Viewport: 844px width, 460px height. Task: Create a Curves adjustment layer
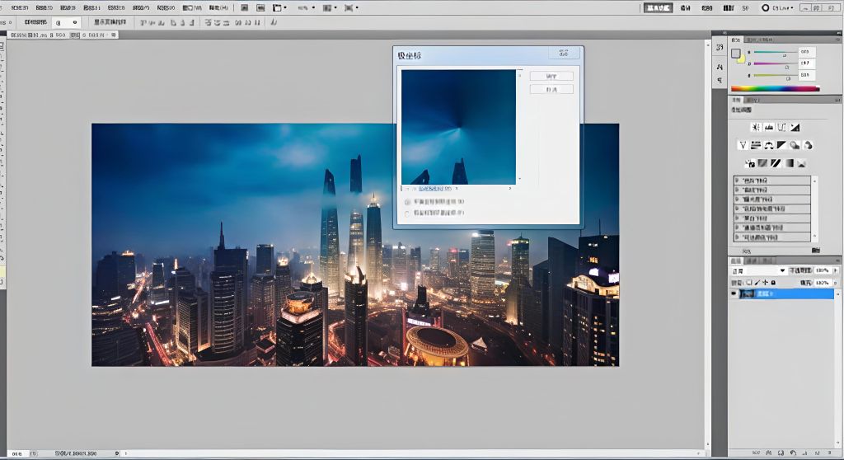point(781,127)
